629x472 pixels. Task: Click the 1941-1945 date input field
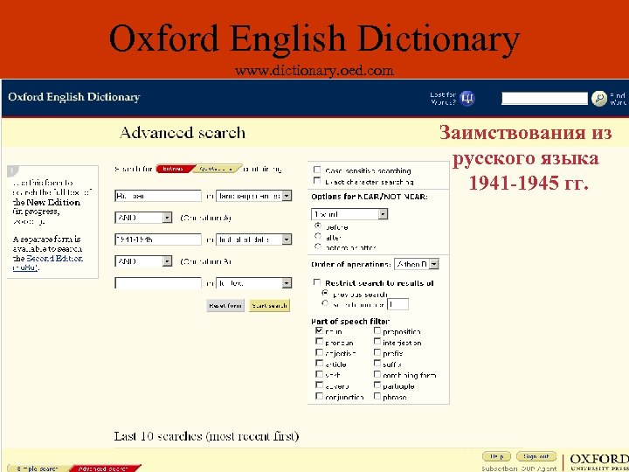(157, 239)
